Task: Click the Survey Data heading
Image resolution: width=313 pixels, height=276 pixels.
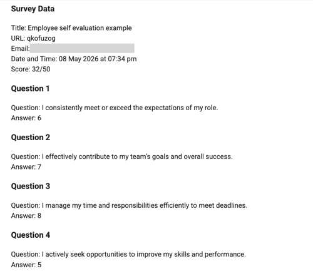Action: [x=33, y=9]
